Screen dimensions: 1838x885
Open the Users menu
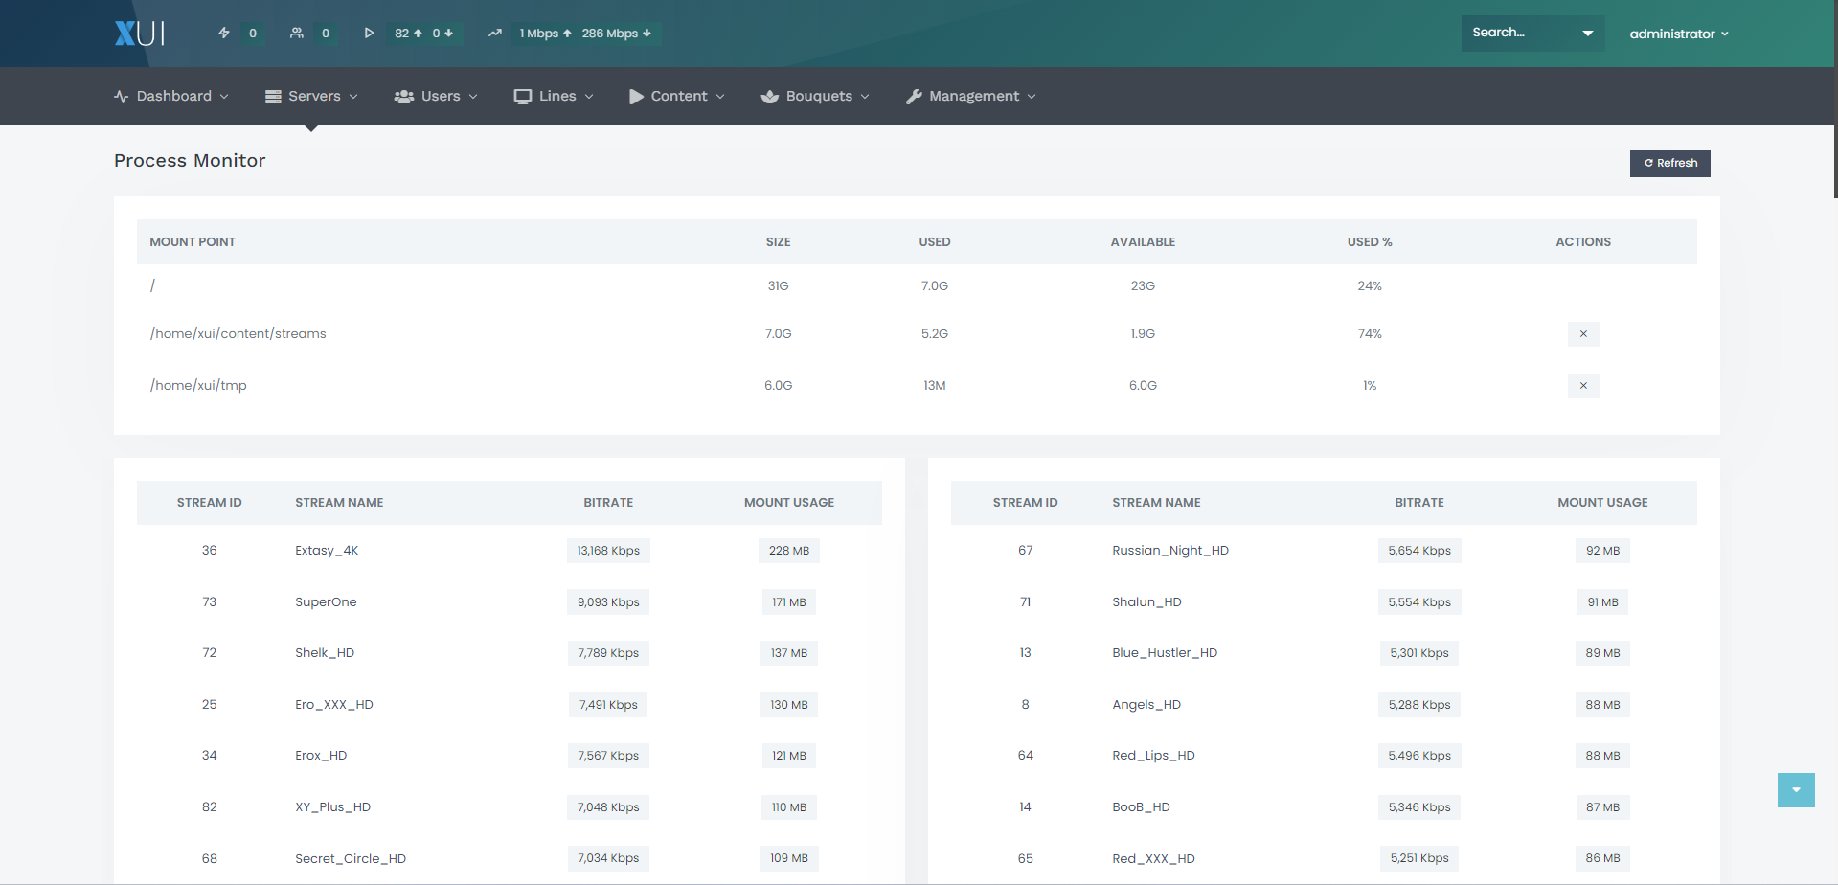pyautogui.click(x=436, y=96)
